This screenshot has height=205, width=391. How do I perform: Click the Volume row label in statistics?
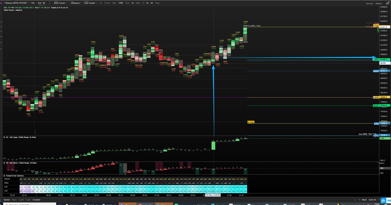(7, 179)
